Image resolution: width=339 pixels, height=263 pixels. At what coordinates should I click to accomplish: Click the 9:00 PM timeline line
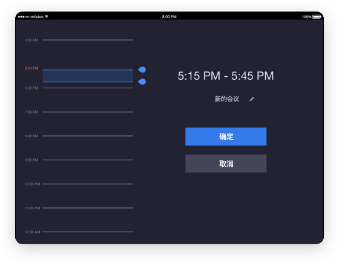88,160
